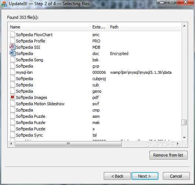Click file icon of Softpedia Puzzle x

tap(13, 129)
